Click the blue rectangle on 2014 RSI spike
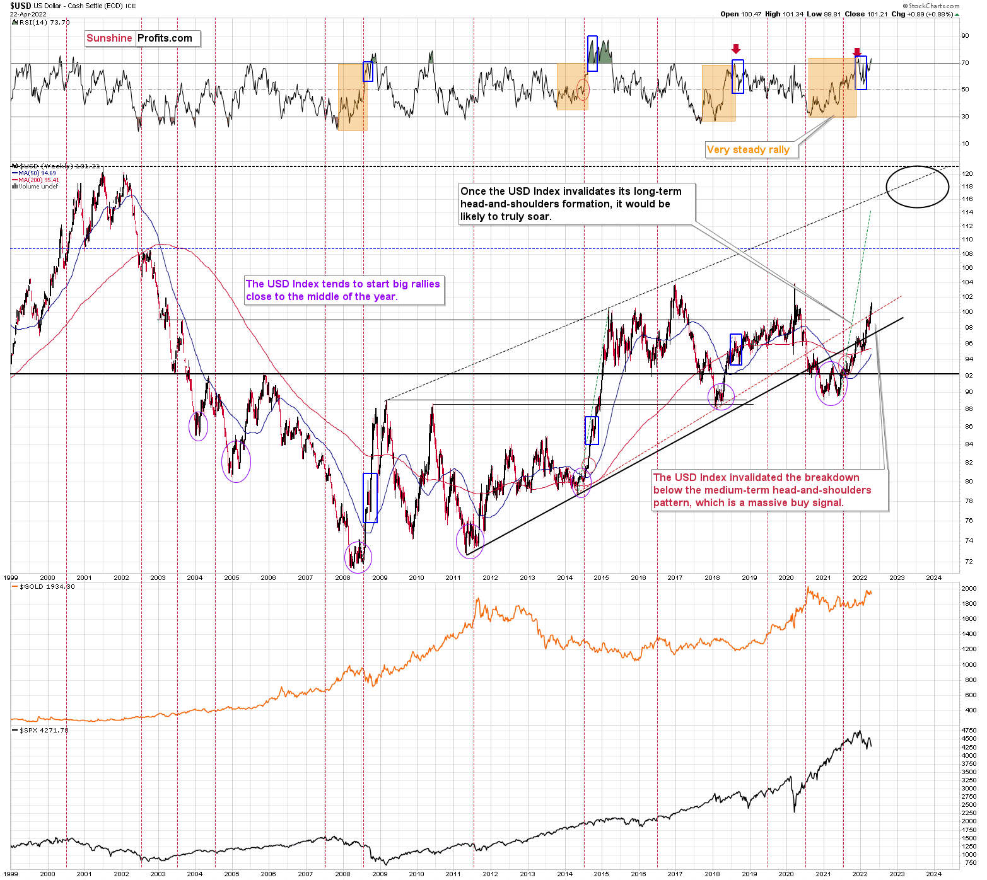Viewport: 987px width, 880px height. 592,53
